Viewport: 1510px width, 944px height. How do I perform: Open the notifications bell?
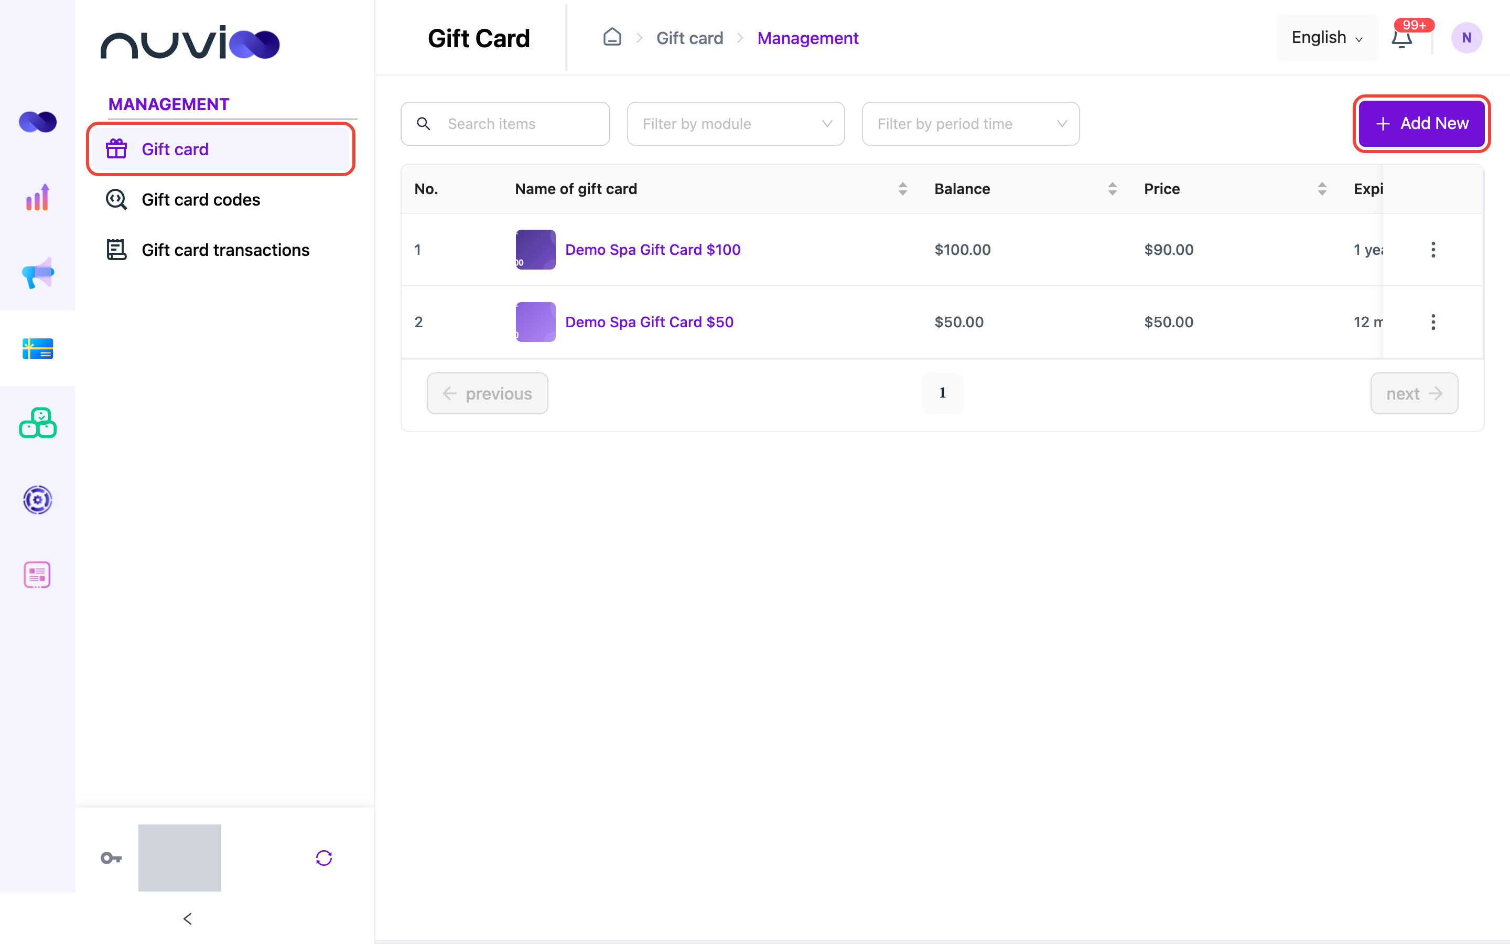pyautogui.click(x=1402, y=38)
